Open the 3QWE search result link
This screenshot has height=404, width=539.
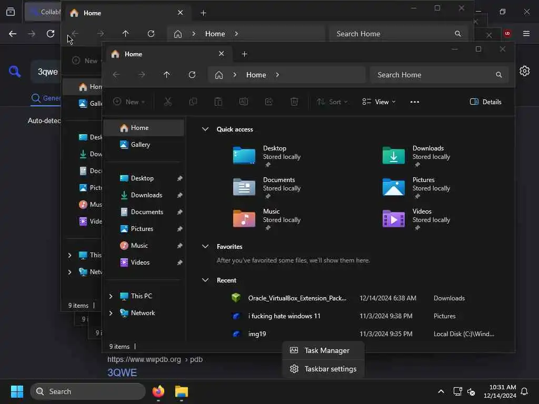coord(122,372)
